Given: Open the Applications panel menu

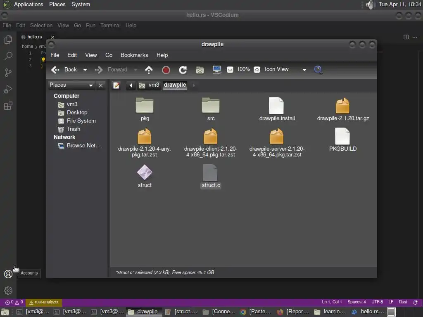Looking at the screenshot, I should point(29,5).
